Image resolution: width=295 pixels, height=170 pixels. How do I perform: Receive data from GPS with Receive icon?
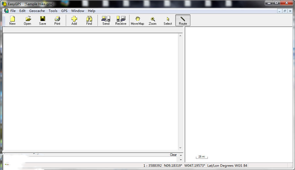[121, 21]
